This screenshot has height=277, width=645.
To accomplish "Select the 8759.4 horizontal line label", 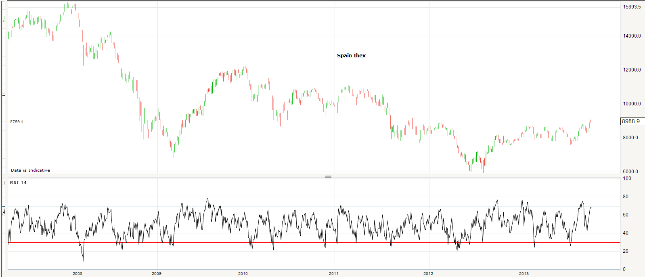I will (x=17, y=122).
